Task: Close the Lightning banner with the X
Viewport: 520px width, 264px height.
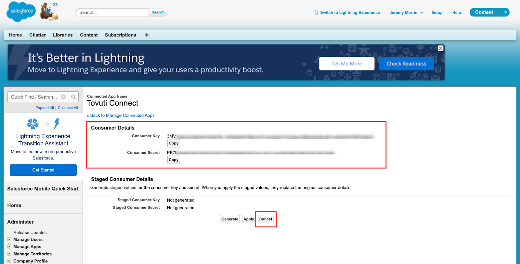Action: (x=440, y=48)
